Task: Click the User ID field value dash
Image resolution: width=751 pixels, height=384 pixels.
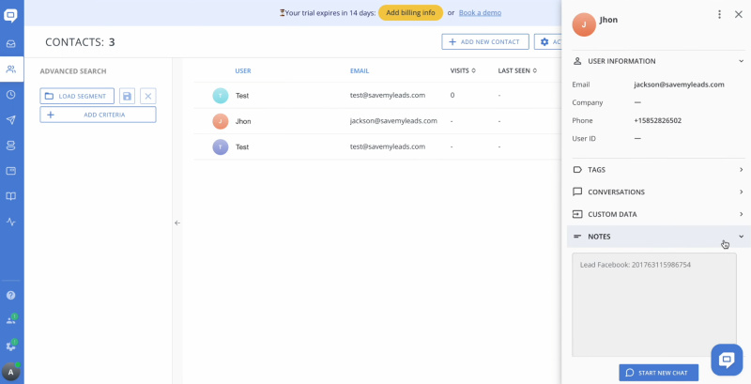Action: coord(637,138)
